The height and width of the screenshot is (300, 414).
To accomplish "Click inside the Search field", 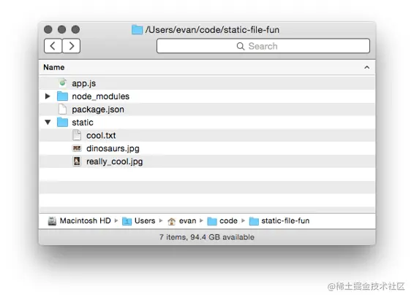I will [x=263, y=46].
